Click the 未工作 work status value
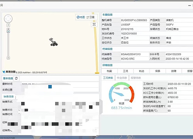This screenshot has width=193, height=139. pos(125,38)
